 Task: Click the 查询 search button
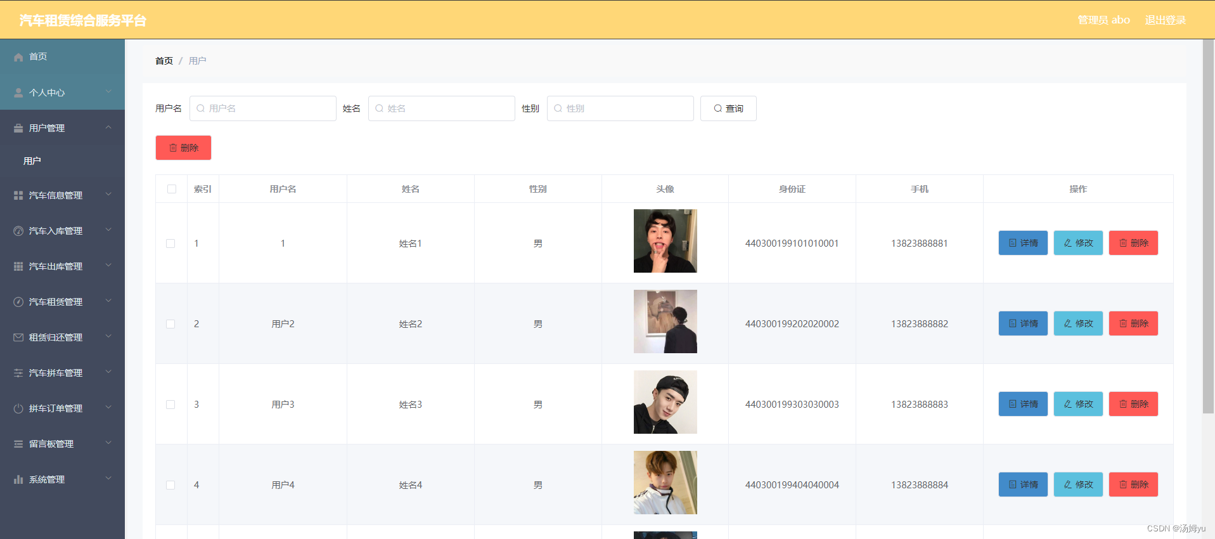[728, 108]
